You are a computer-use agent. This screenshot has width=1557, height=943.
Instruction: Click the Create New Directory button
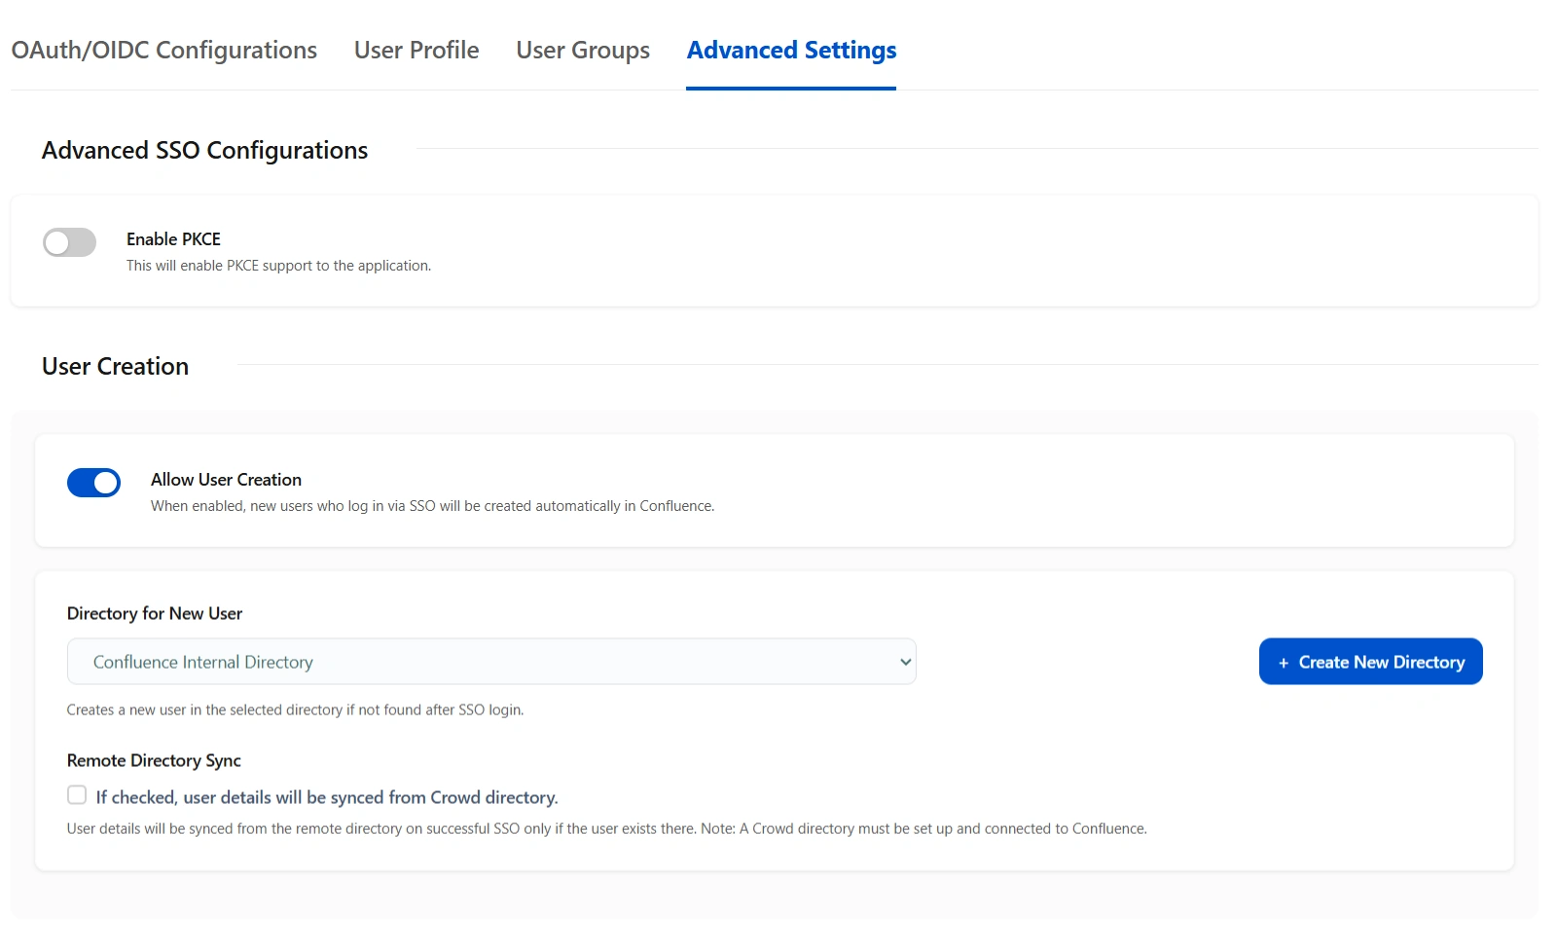(x=1370, y=662)
